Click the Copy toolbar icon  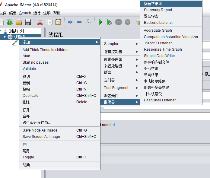tap(49, 22)
